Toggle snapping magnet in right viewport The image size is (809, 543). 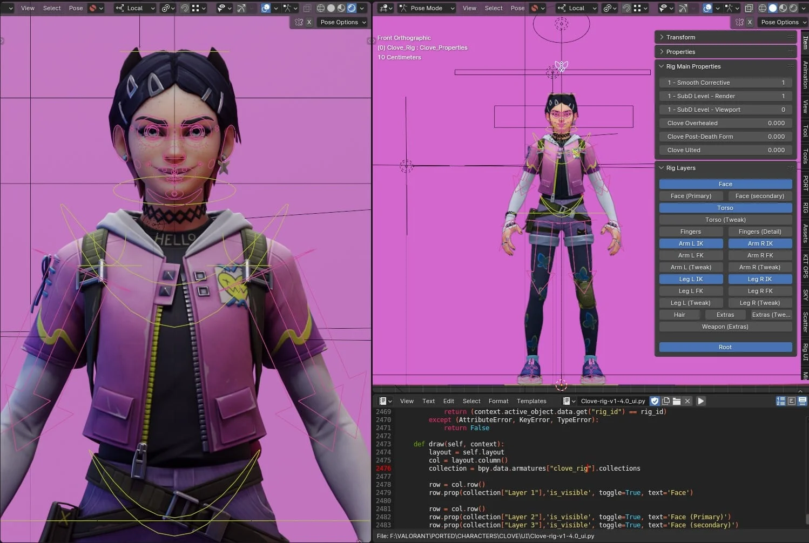click(x=626, y=8)
